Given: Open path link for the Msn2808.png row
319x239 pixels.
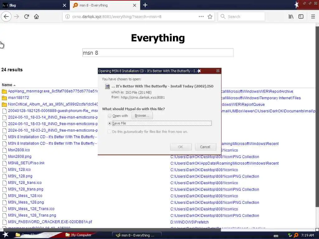Looking at the screenshot, I should [215, 157].
